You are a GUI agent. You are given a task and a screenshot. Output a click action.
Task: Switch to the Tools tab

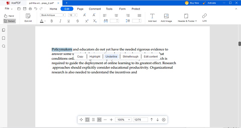pos(109,9)
